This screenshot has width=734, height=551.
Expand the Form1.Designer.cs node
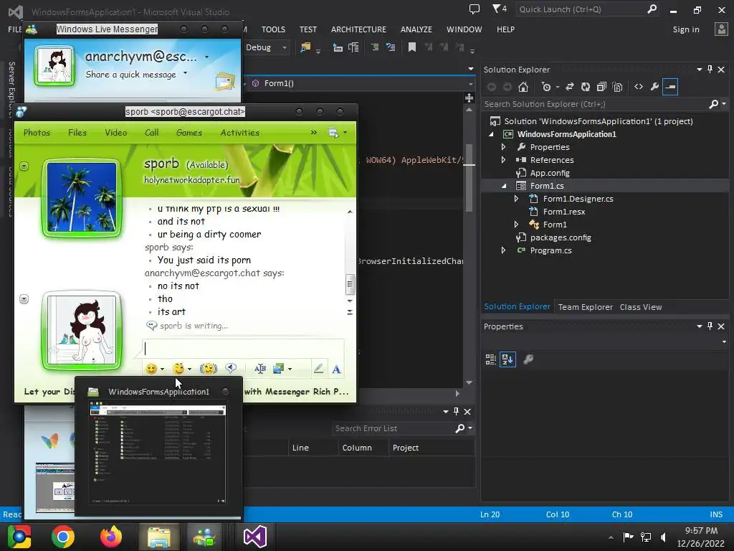(x=516, y=199)
